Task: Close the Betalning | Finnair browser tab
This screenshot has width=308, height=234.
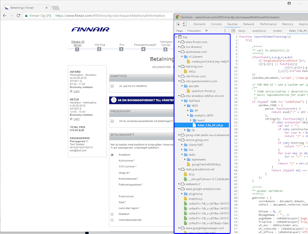Action: pos(47,8)
